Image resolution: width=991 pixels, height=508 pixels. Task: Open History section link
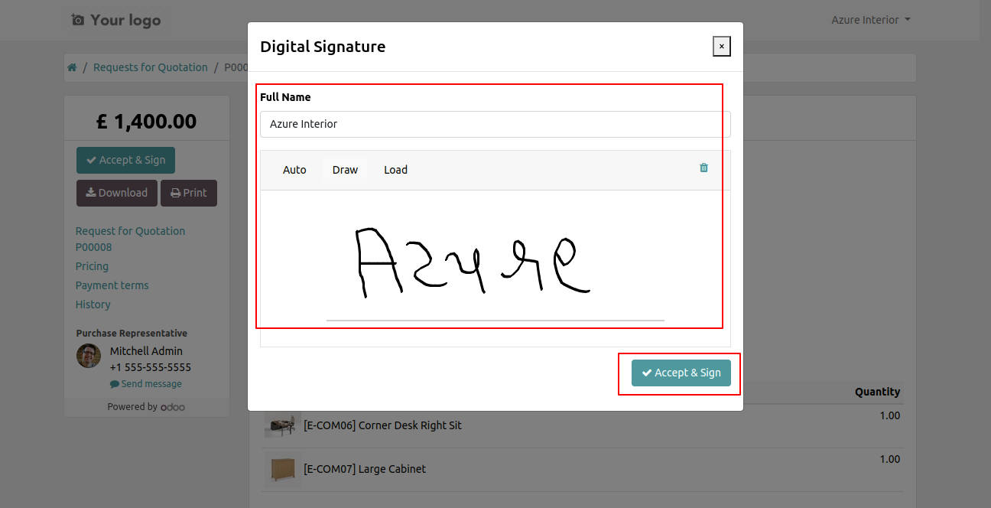pyautogui.click(x=93, y=304)
